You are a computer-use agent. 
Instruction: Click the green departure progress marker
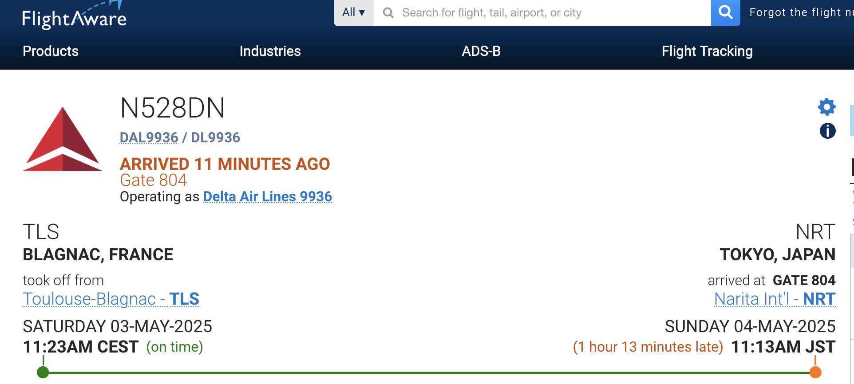pos(43,372)
